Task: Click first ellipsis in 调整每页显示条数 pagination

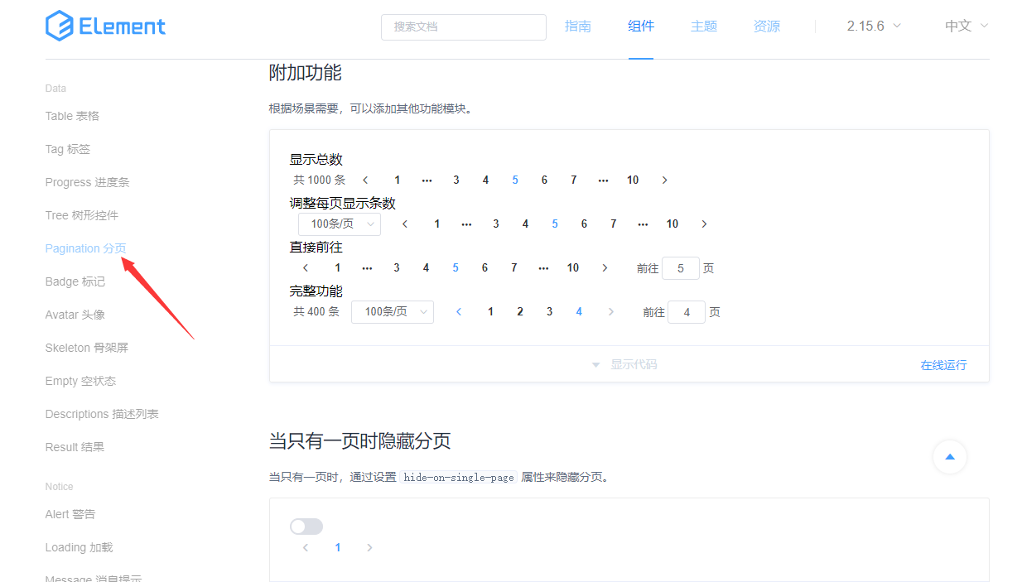Action: tap(466, 224)
